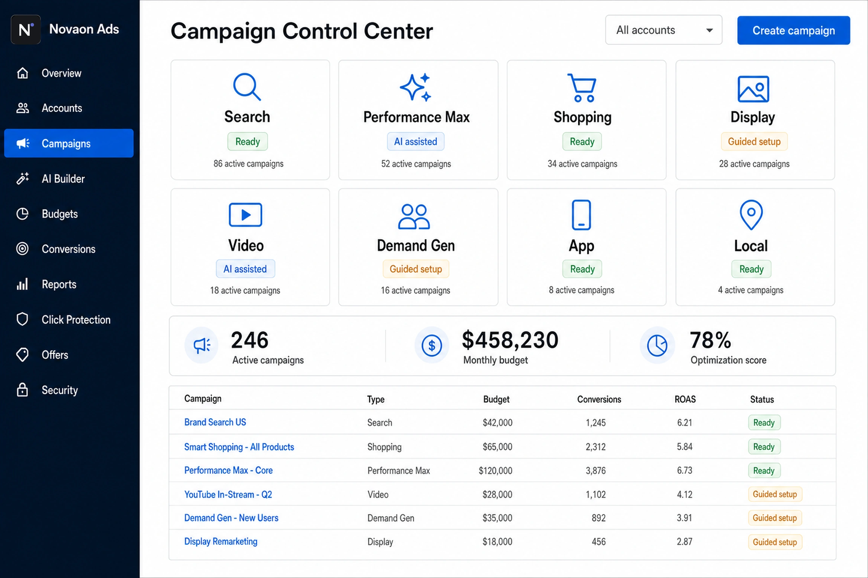The width and height of the screenshot is (868, 578).
Task: Click the Shopping cart icon
Action: [582, 88]
